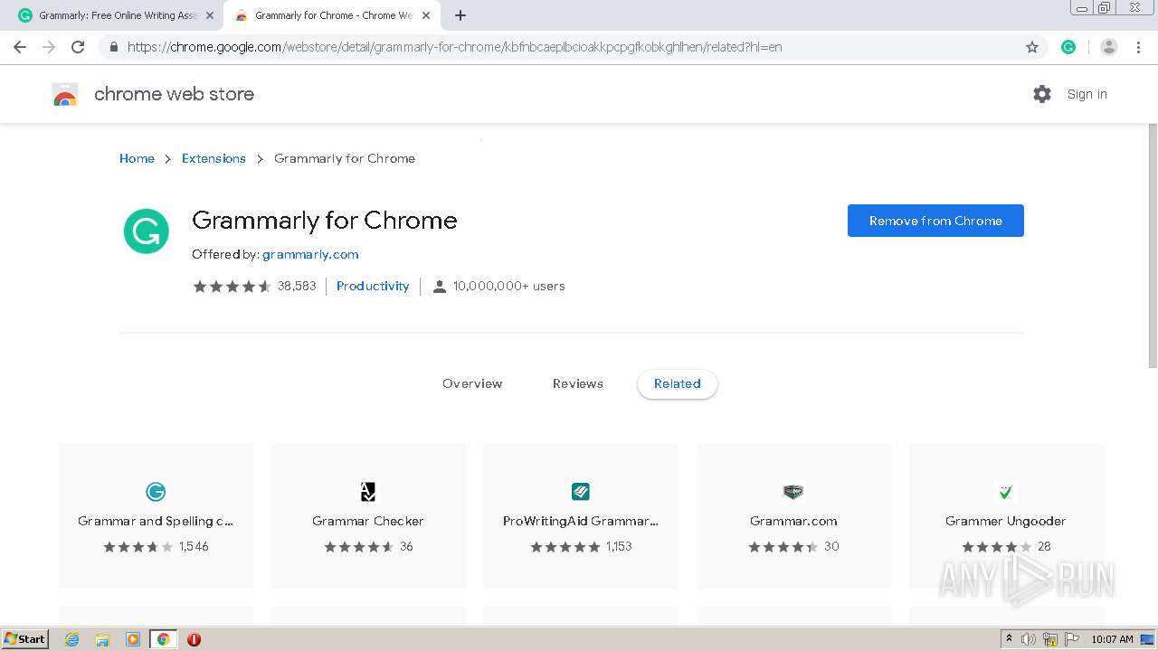1158x651 pixels.
Task: Open the Grammer Ungooder title text
Action: pyautogui.click(x=1006, y=521)
